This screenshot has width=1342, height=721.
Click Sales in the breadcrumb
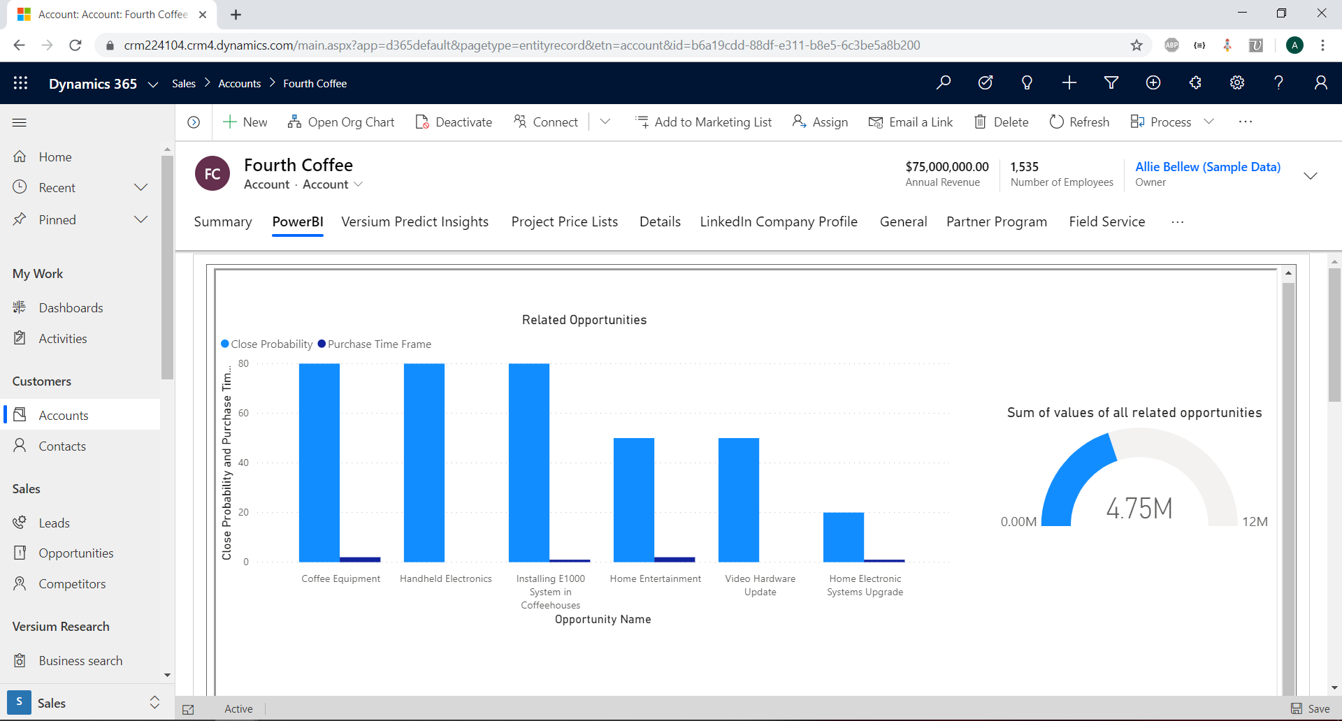184,83
